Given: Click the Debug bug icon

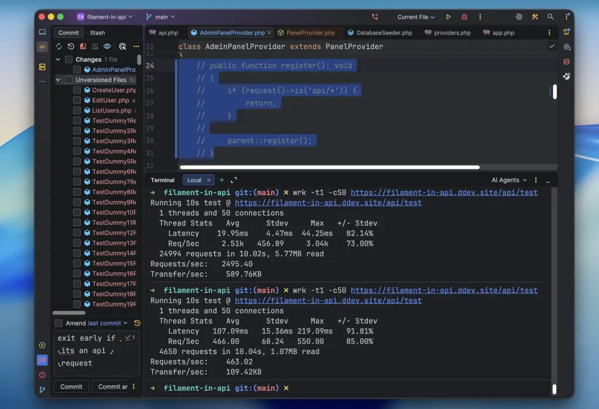Looking at the screenshot, I should point(464,17).
